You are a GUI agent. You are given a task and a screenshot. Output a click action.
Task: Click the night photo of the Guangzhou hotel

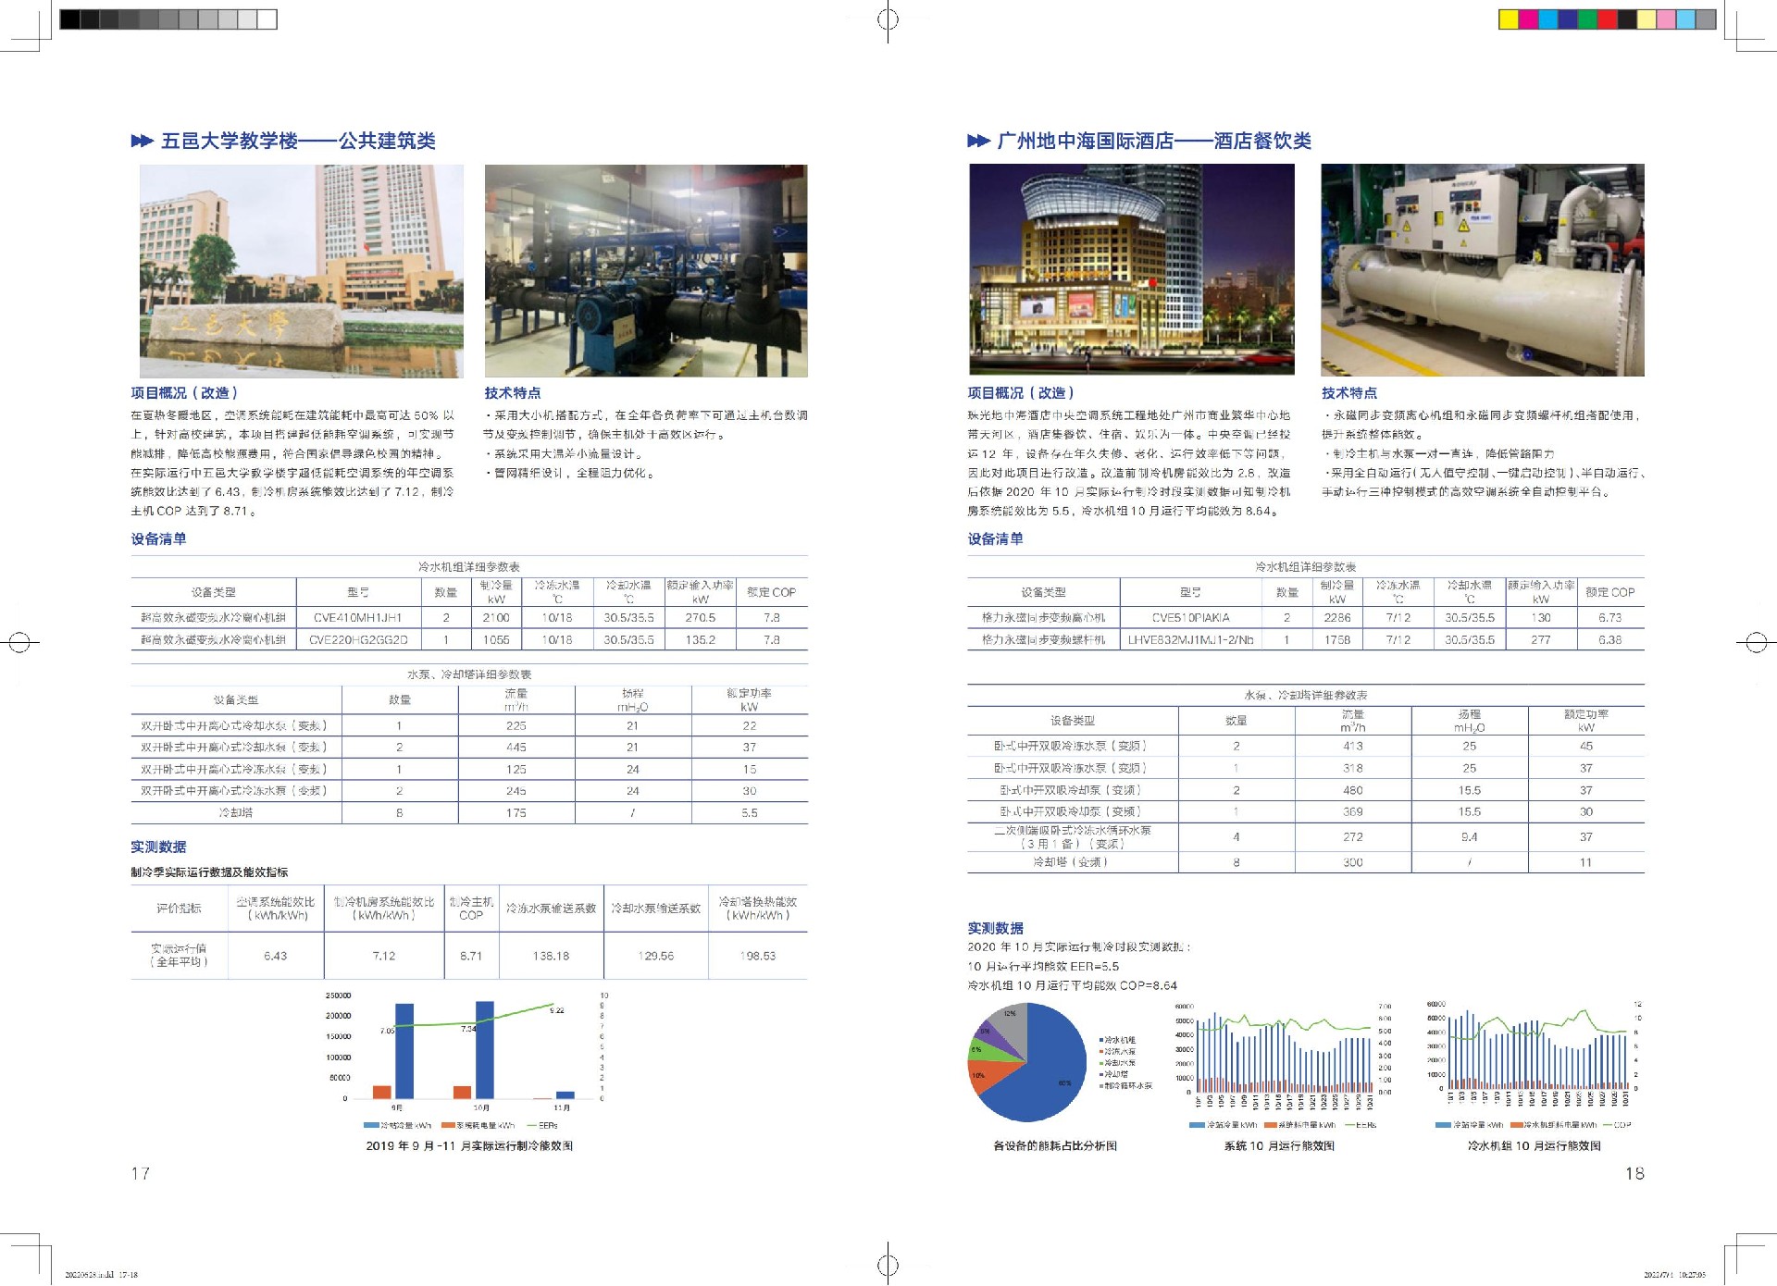pos(1131,269)
